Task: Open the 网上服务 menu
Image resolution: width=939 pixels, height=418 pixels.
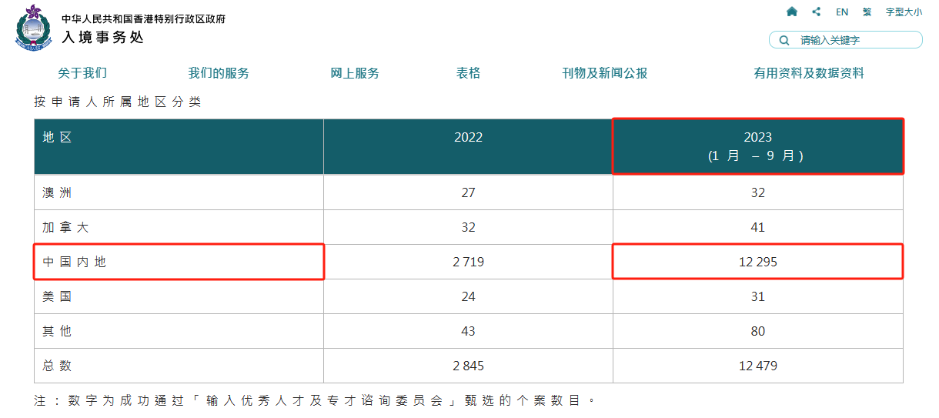Action: 355,73
